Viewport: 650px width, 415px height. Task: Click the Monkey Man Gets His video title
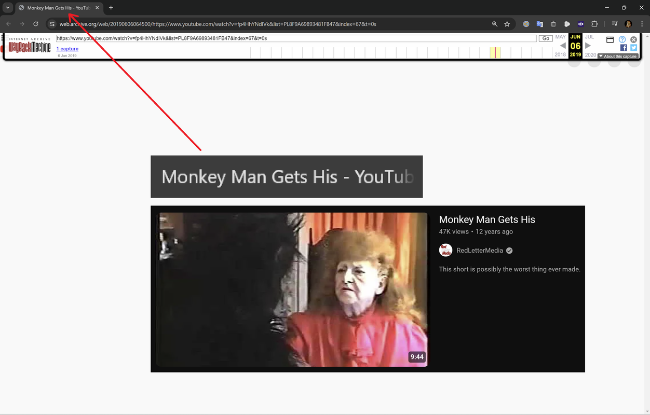tap(487, 219)
